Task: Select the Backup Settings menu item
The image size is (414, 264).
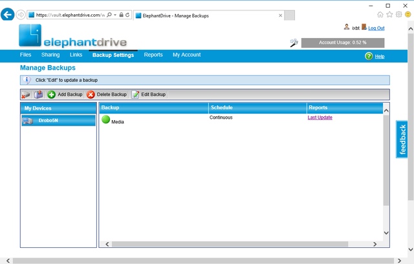Action: click(113, 55)
